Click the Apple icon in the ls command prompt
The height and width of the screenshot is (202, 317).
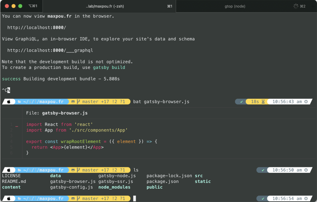[x=9, y=170]
